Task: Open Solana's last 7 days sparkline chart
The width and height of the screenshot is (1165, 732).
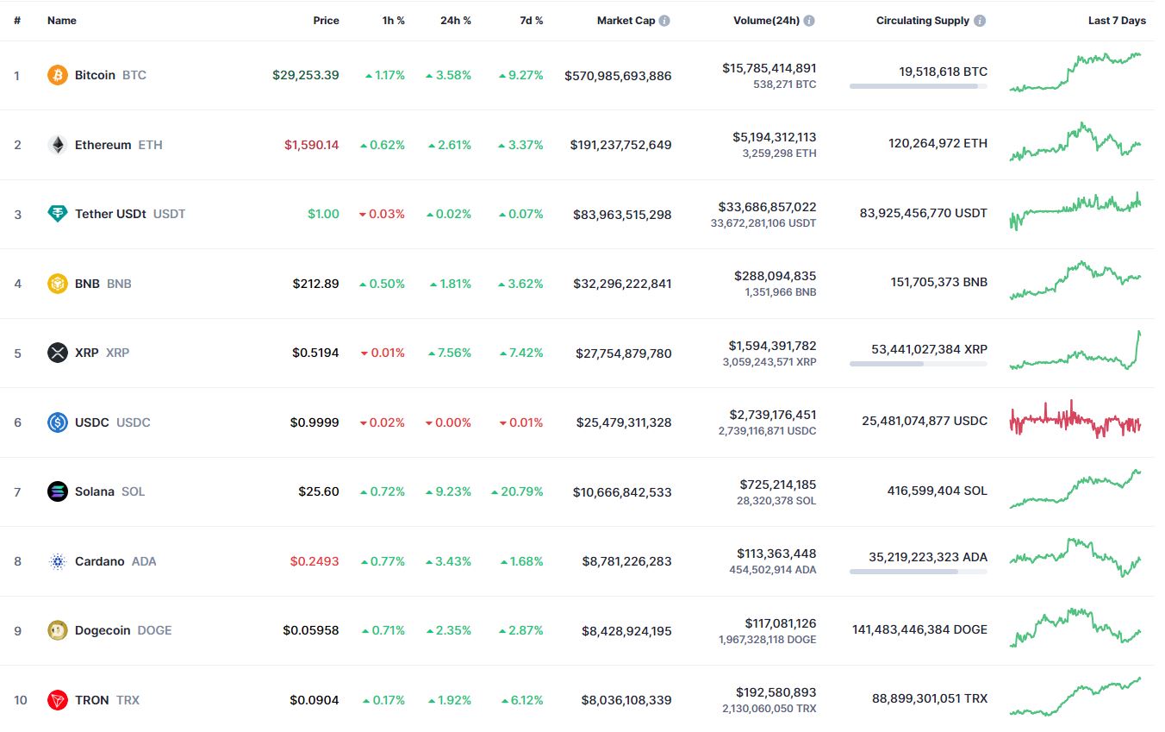Action: point(1075,490)
